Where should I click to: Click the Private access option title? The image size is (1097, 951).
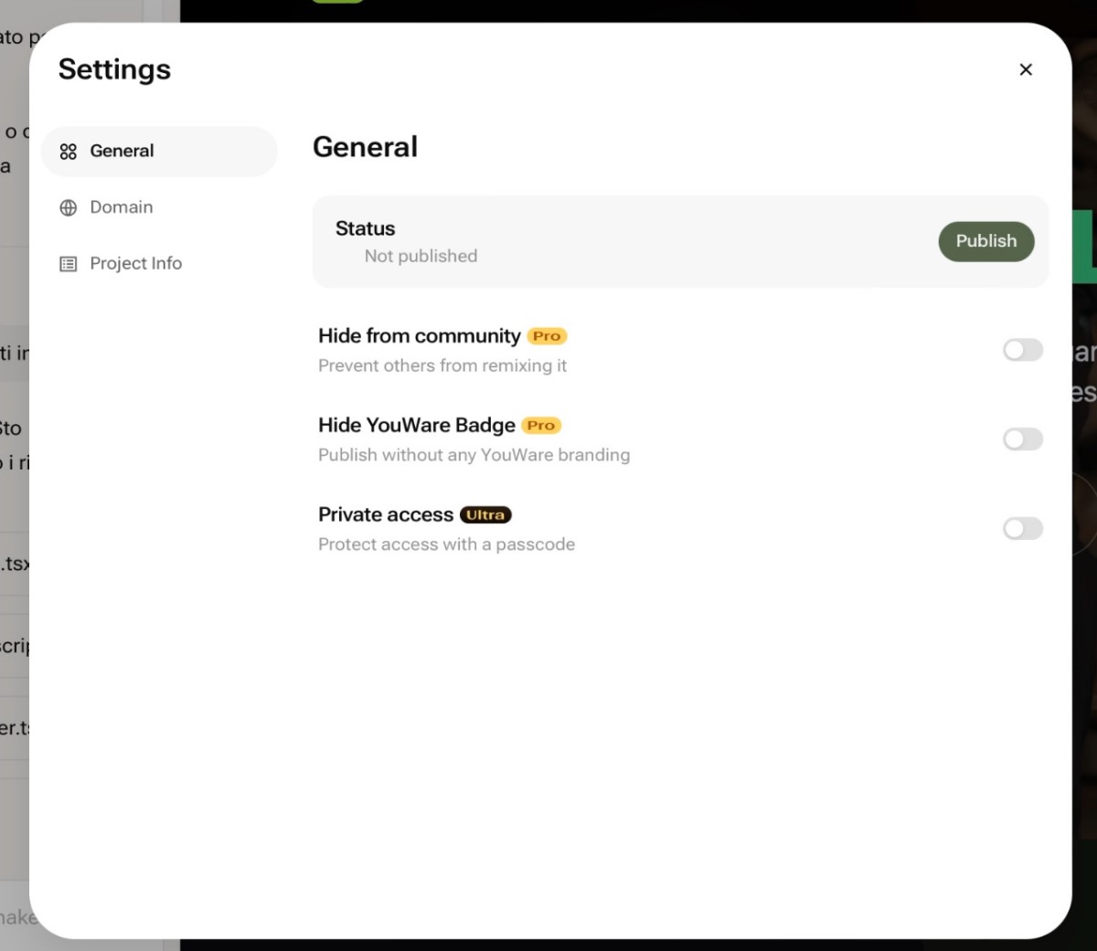[385, 515]
